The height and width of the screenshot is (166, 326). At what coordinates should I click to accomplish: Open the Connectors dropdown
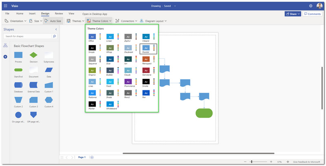(x=126, y=21)
